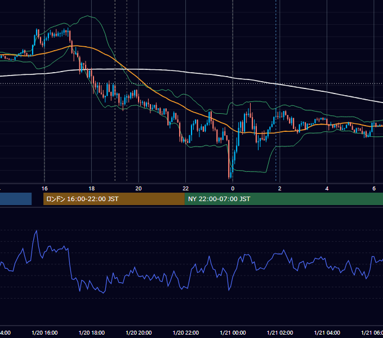The height and width of the screenshot is (338, 383).
Task: Click the hour label 22 on price chart axis
Action: [x=186, y=189]
